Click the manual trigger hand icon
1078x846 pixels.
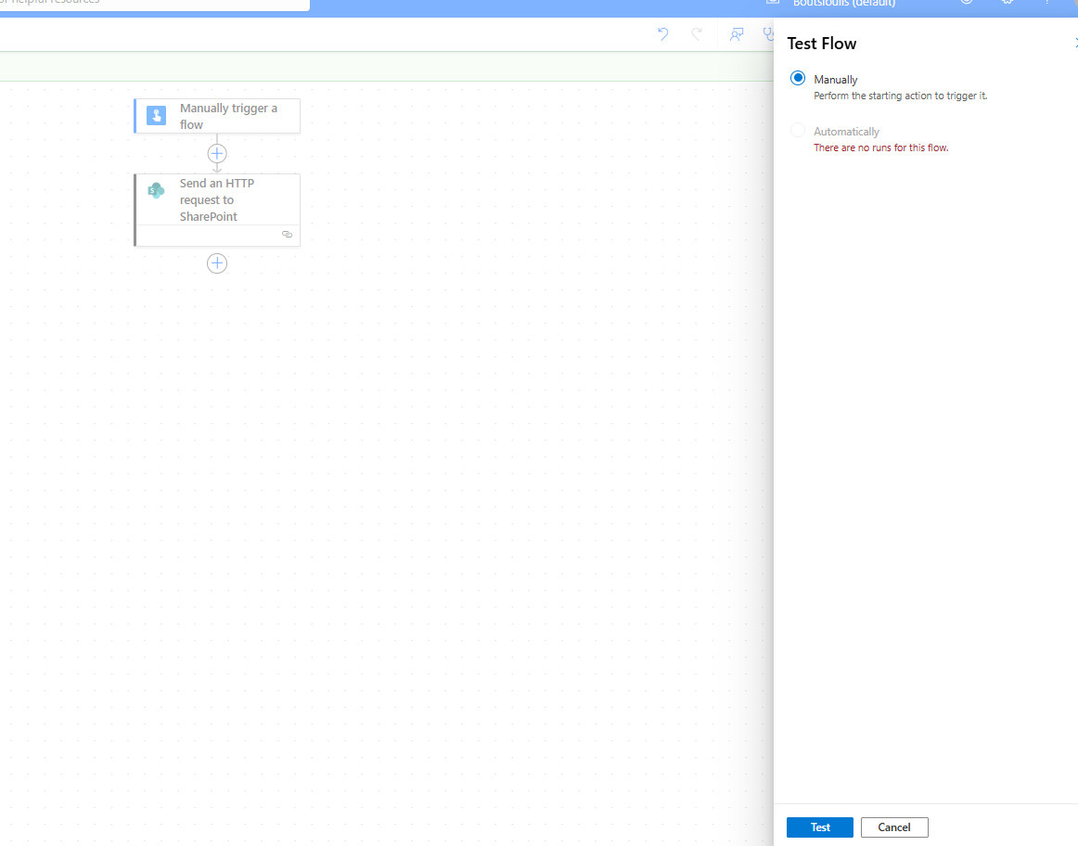[x=157, y=116]
